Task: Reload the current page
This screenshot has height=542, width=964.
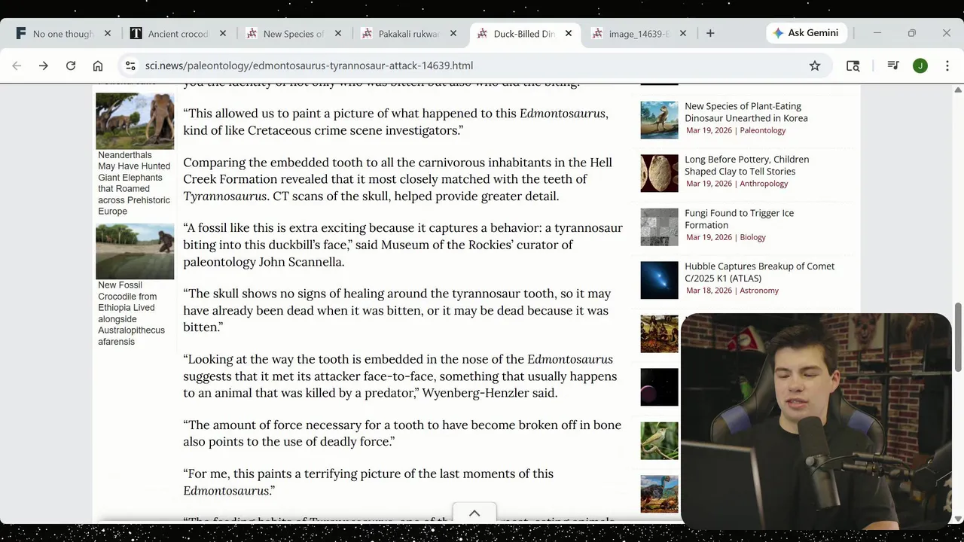Action: click(71, 65)
